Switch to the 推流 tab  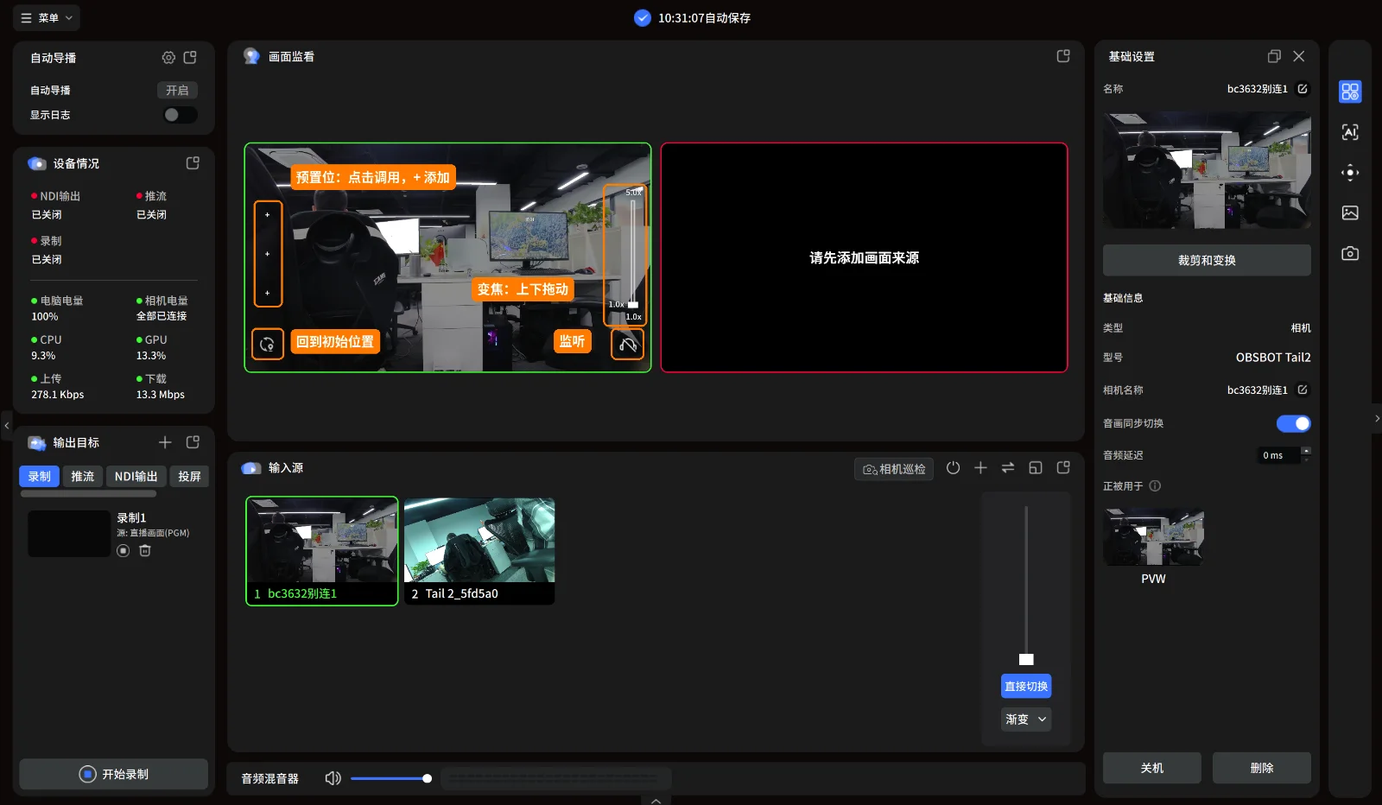pos(83,477)
